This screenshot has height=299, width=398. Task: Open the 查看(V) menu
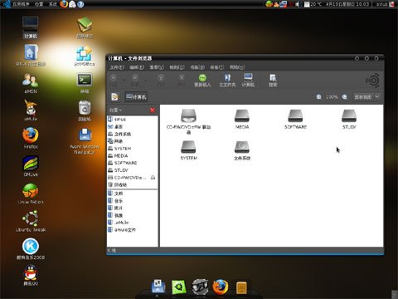point(157,67)
